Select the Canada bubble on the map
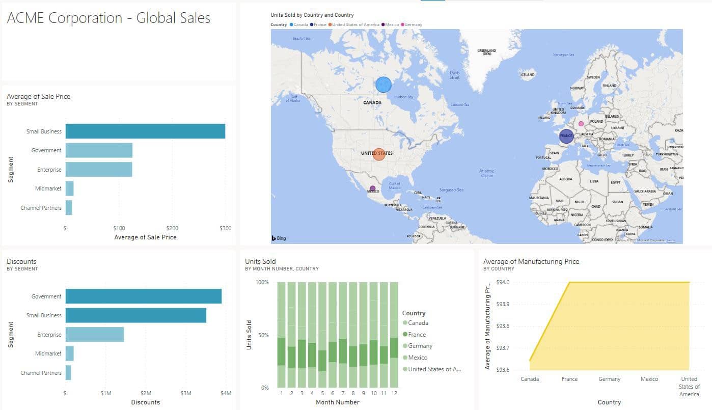This screenshot has width=712, height=410. (384, 85)
